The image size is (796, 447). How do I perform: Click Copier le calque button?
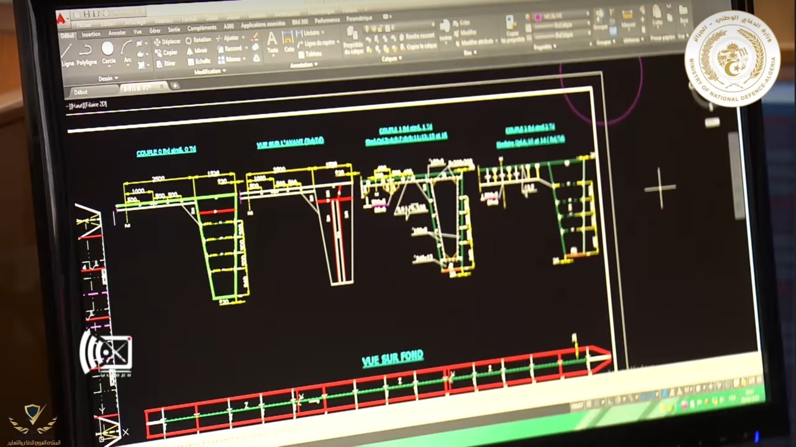417,47
